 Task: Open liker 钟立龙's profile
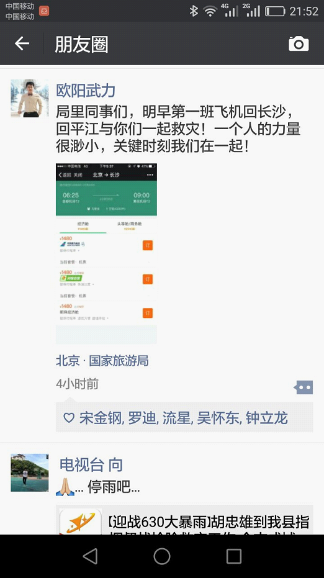[x=266, y=418]
